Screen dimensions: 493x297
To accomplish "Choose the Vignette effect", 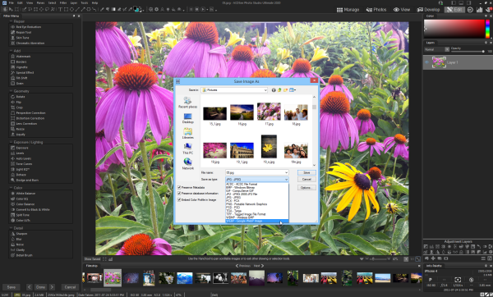I will click(x=21, y=67).
